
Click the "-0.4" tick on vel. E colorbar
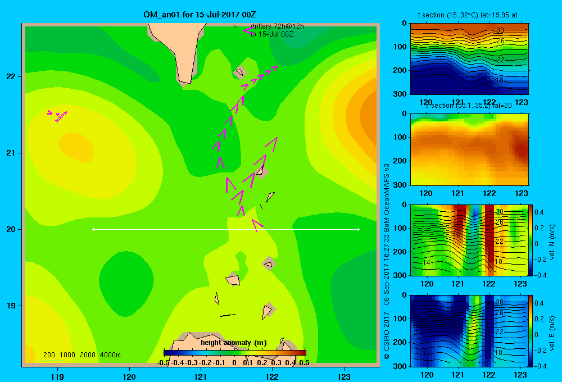click(x=540, y=366)
